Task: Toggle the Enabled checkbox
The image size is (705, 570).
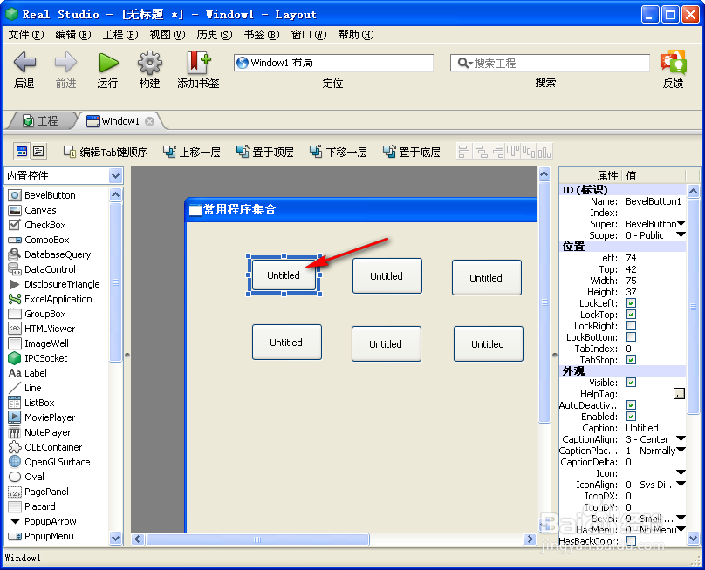Action: [x=631, y=417]
